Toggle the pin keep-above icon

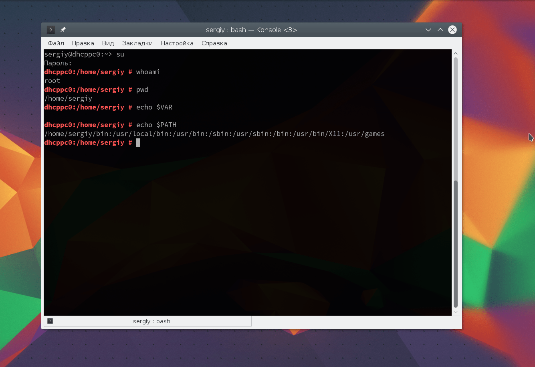point(63,29)
